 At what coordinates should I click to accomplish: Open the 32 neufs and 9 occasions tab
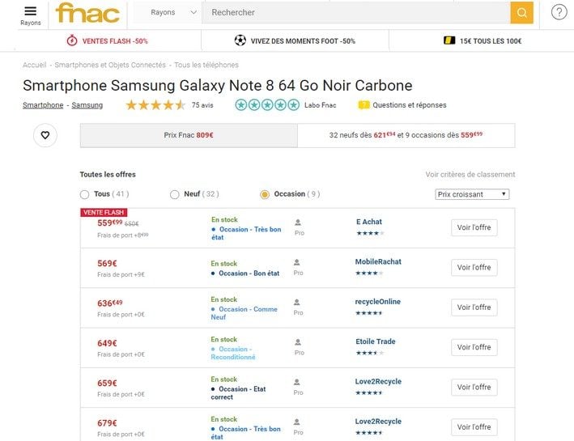[406, 135]
